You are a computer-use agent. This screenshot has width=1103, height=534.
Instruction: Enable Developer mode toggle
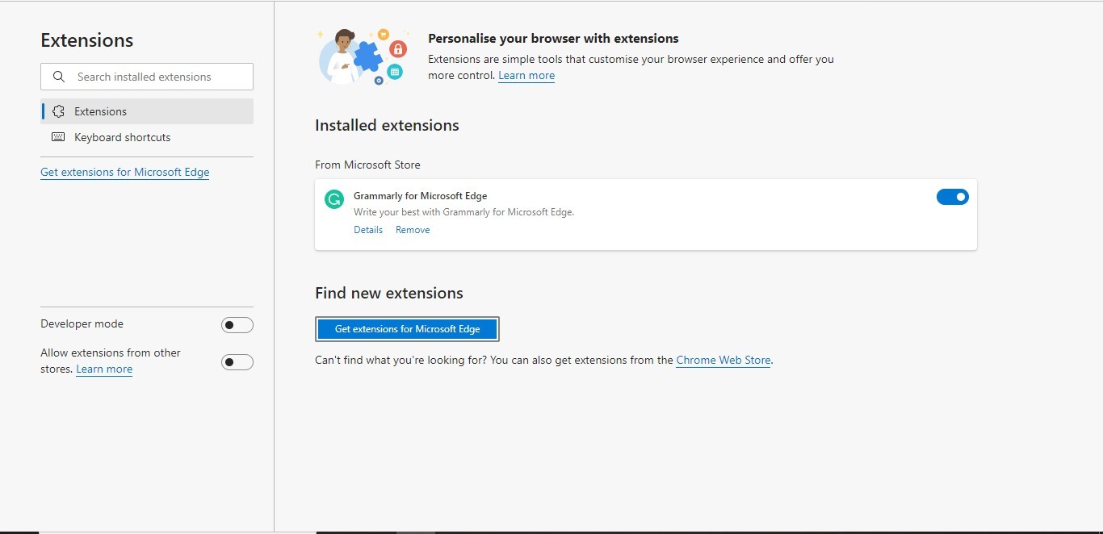[x=237, y=325]
